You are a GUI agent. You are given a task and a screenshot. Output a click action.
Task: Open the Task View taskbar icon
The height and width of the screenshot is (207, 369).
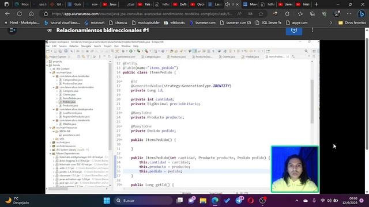point(179,201)
